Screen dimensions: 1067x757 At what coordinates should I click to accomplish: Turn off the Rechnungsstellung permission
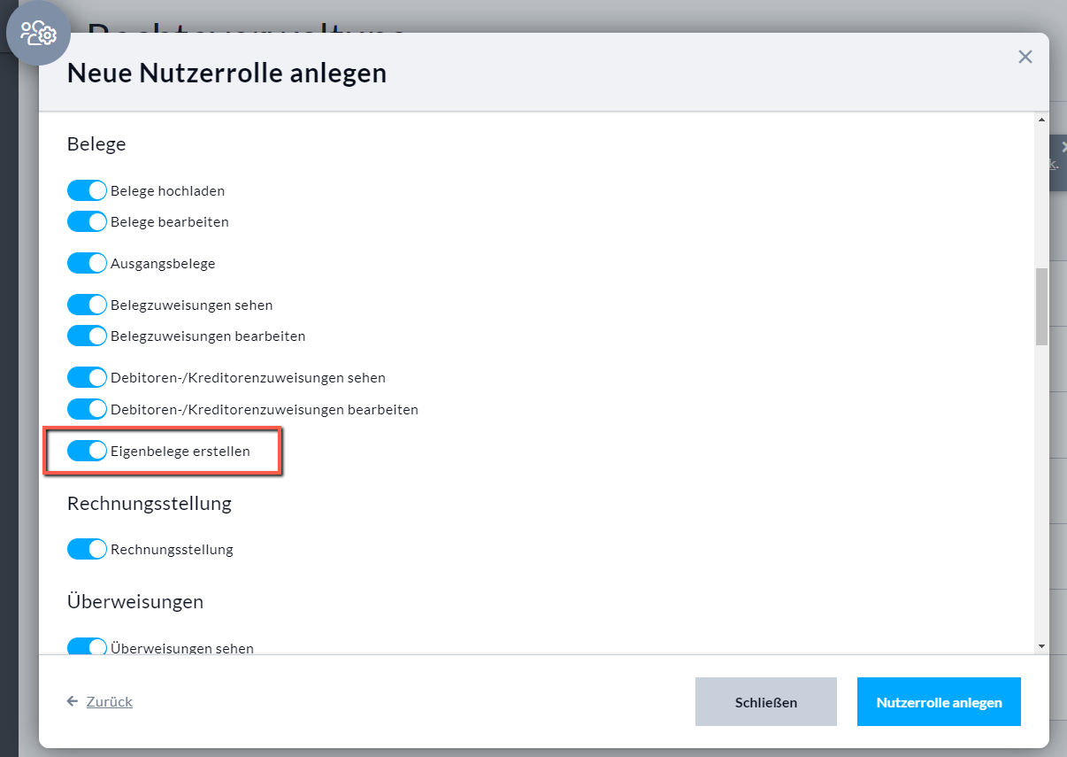[x=86, y=548]
